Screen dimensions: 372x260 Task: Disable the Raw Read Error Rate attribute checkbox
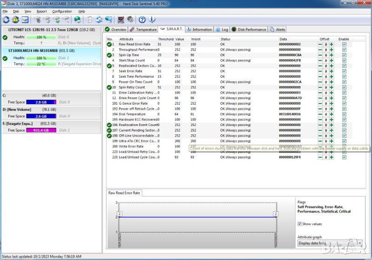344,44
